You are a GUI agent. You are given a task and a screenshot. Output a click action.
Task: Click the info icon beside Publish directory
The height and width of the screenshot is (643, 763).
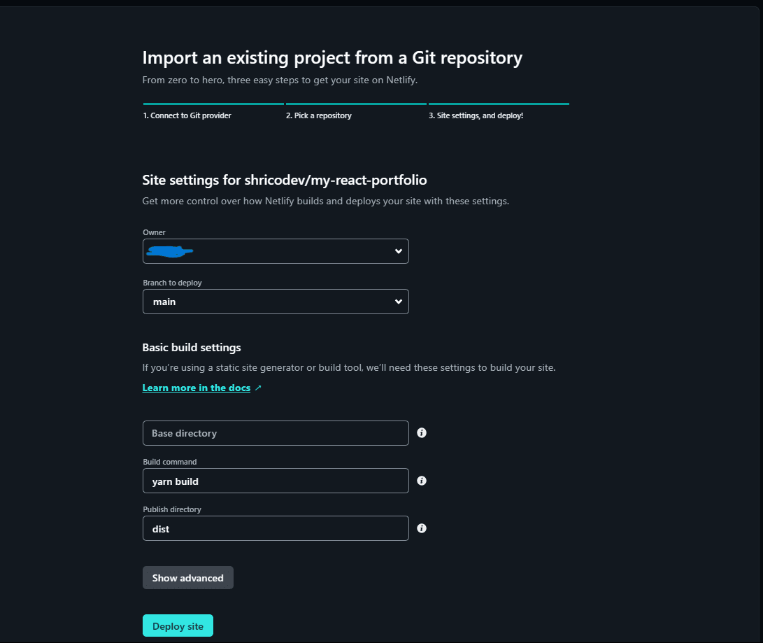(422, 528)
